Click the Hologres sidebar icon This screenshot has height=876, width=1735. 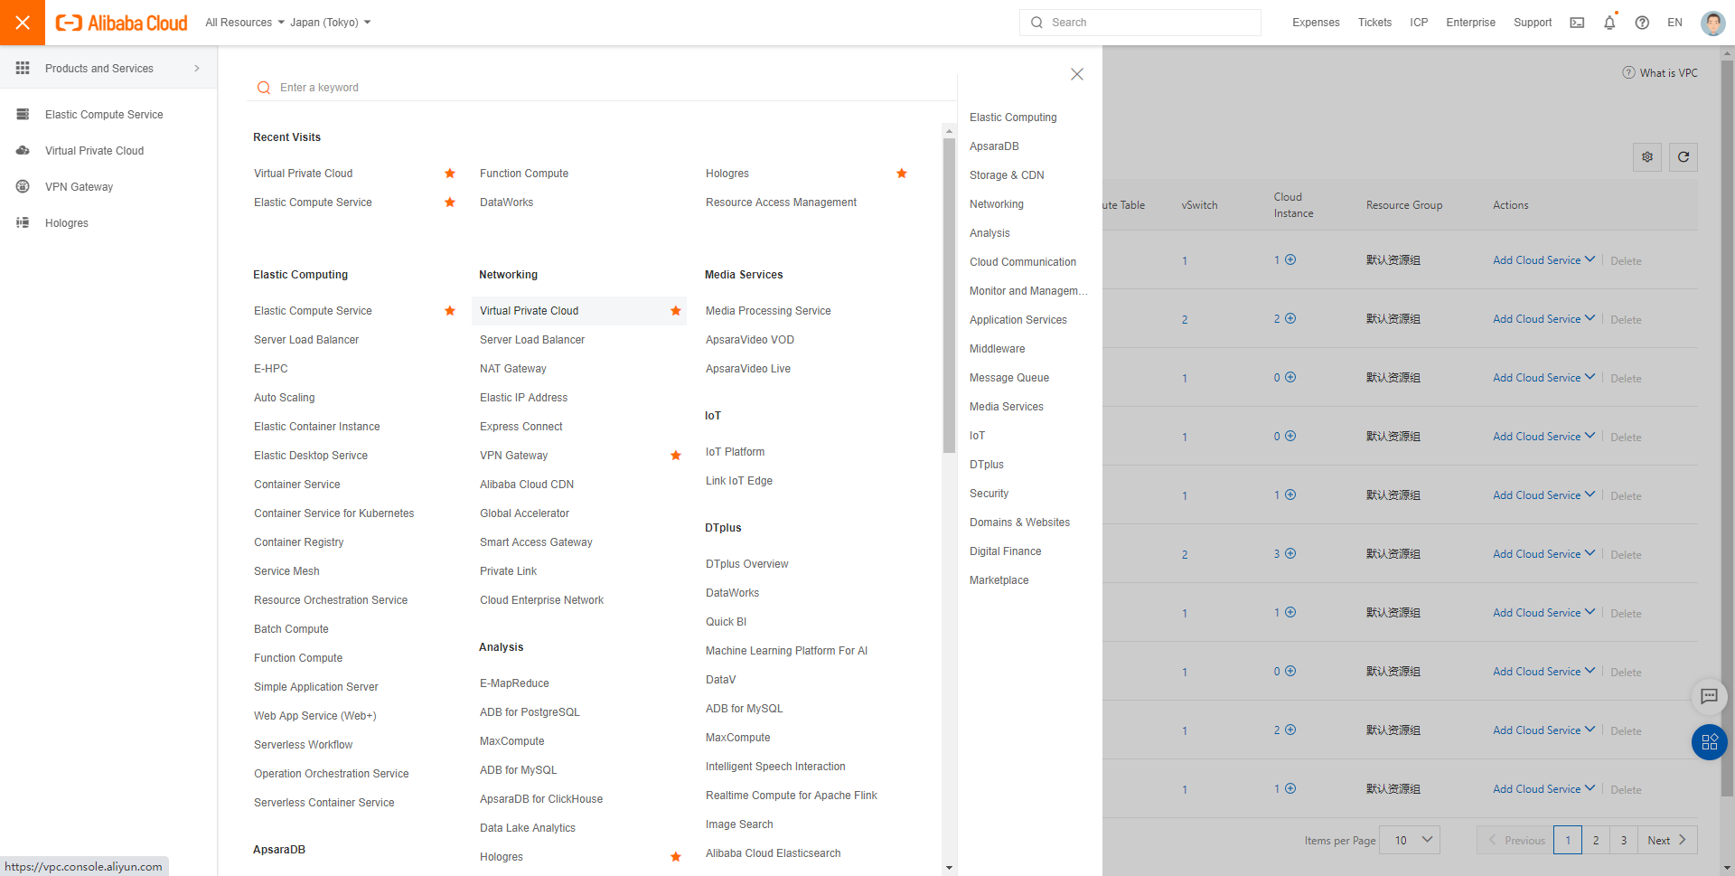[23, 222]
